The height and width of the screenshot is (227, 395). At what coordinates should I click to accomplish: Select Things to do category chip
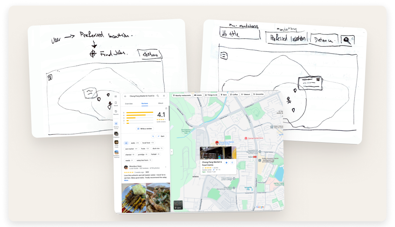(211, 95)
